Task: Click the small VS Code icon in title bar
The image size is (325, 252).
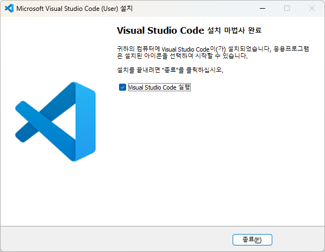Action: [9, 8]
